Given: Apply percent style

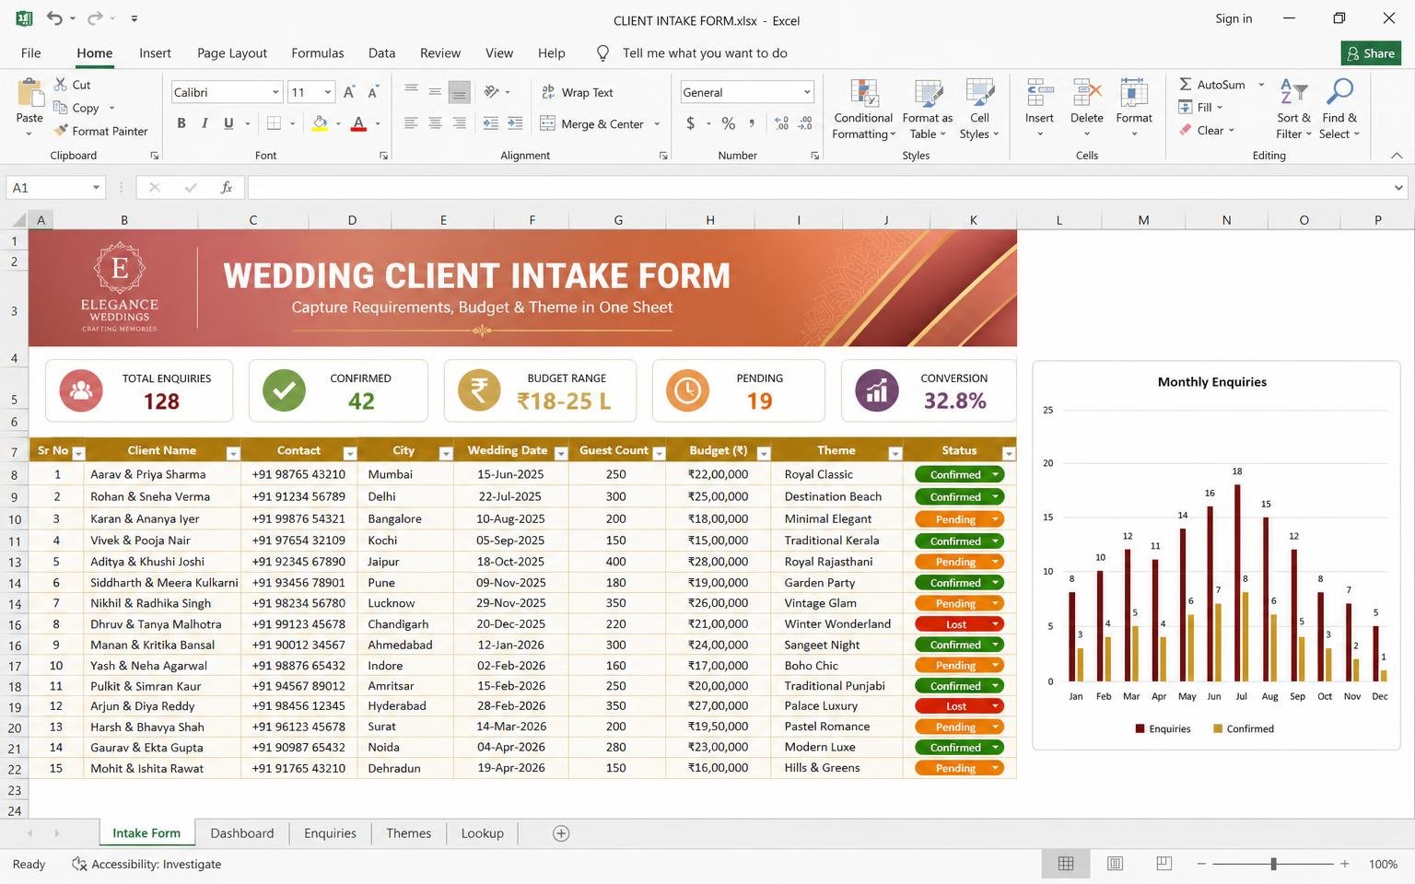Looking at the screenshot, I should (729, 123).
